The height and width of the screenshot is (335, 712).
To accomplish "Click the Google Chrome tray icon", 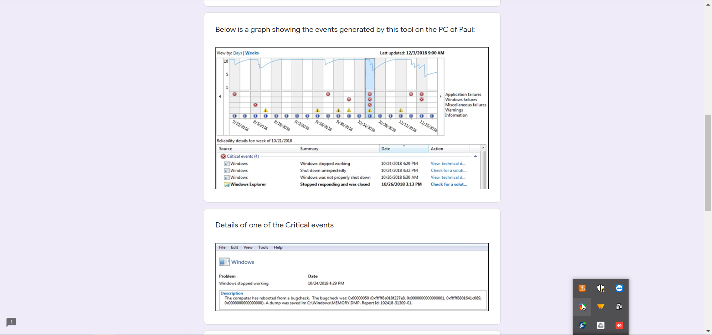I will click(582, 307).
